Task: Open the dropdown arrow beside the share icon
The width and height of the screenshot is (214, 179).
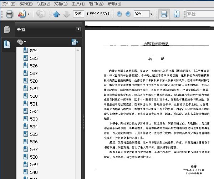Action: tap(29, 14)
